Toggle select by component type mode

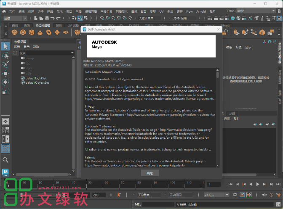point(86,18)
